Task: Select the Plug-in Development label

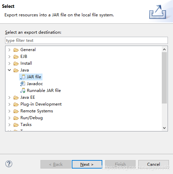Action: click(41, 104)
